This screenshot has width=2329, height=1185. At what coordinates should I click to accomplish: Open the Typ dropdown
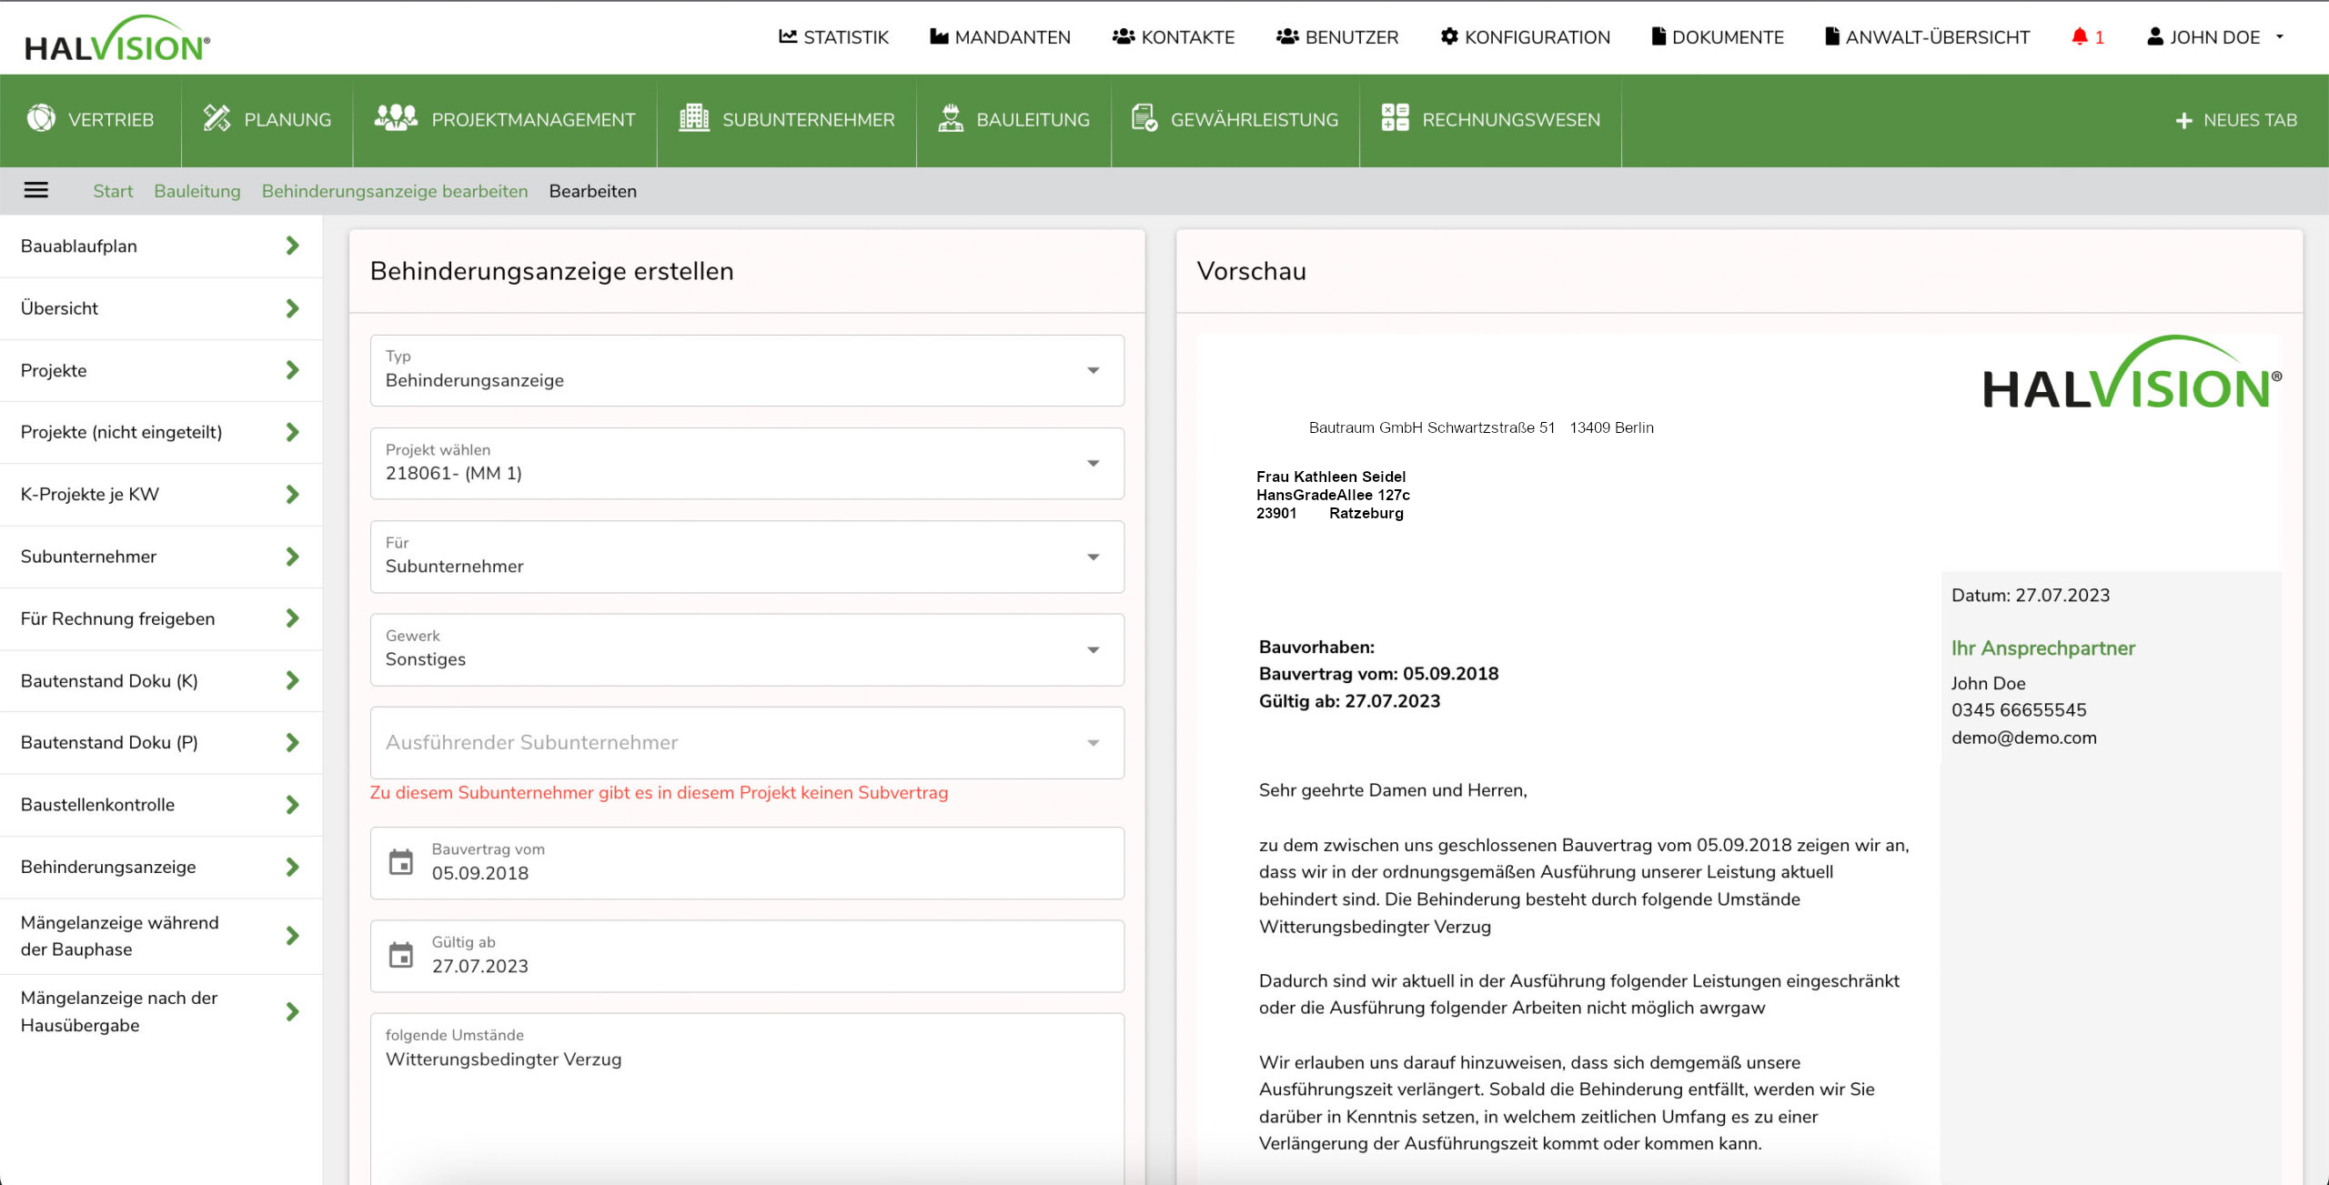point(747,370)
